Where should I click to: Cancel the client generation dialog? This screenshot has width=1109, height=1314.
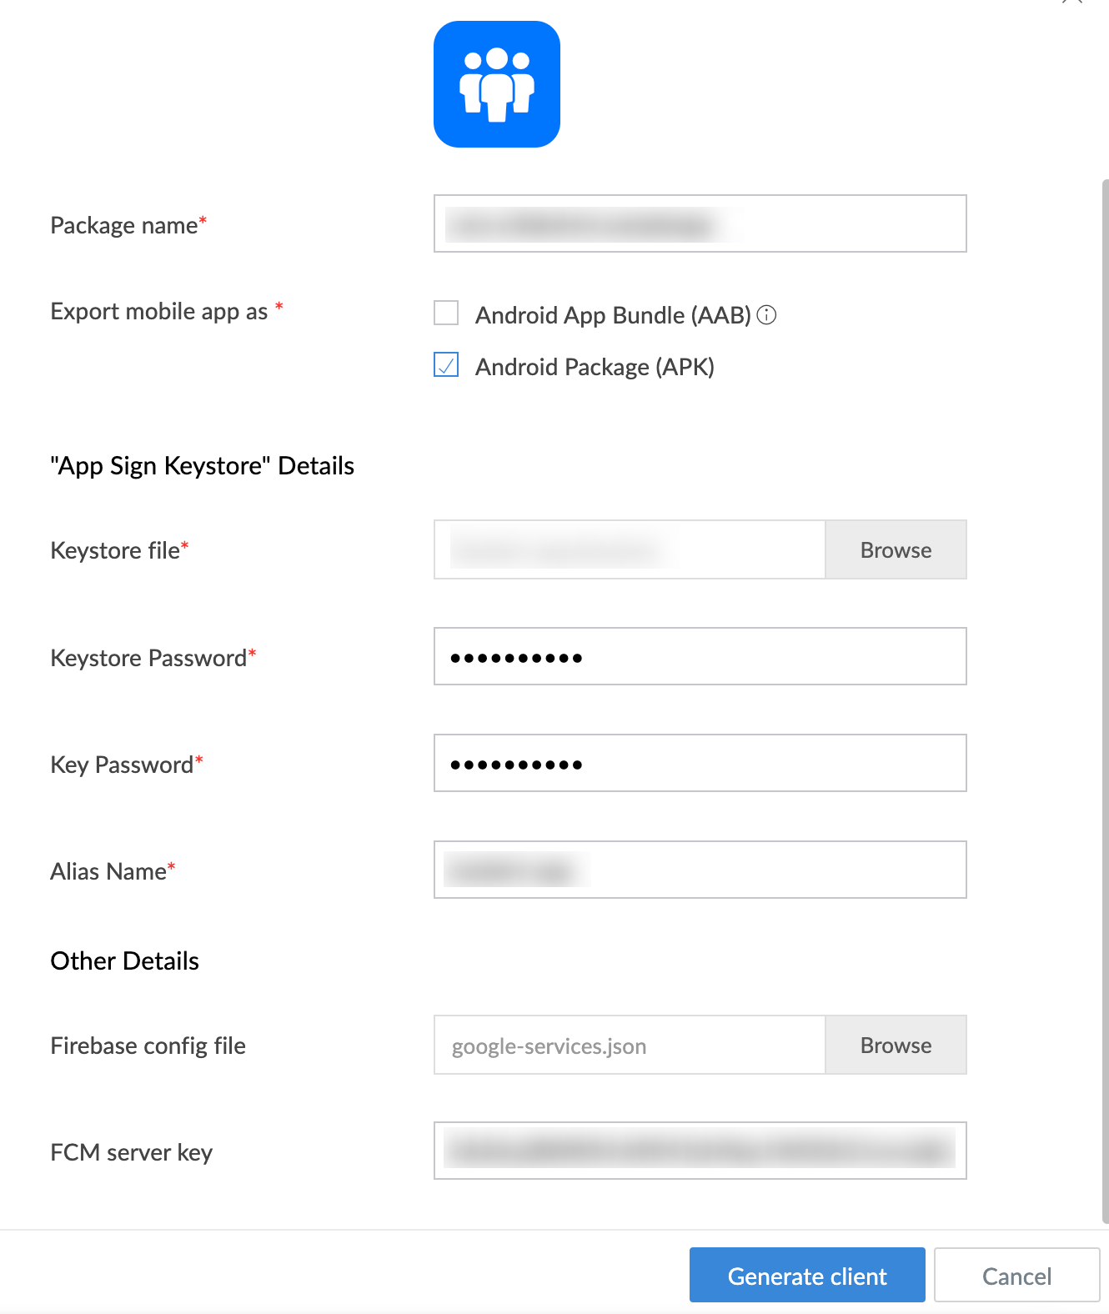(1016, 1275)
